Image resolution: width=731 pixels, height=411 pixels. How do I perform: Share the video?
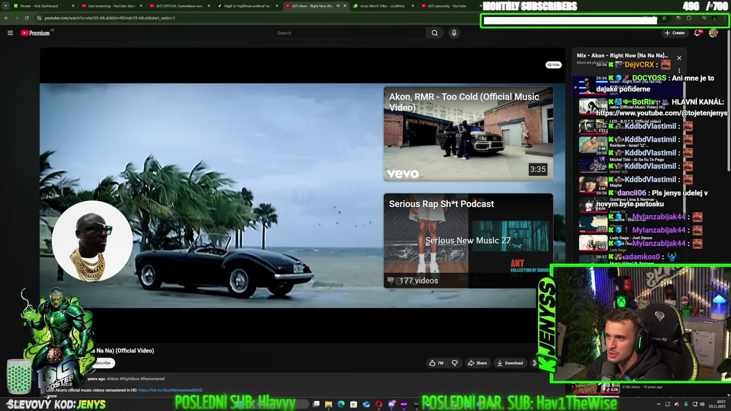click(477, 363)
